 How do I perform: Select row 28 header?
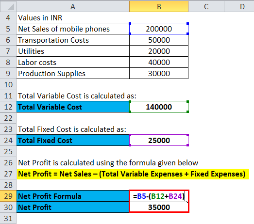click(x=8, y=185)
